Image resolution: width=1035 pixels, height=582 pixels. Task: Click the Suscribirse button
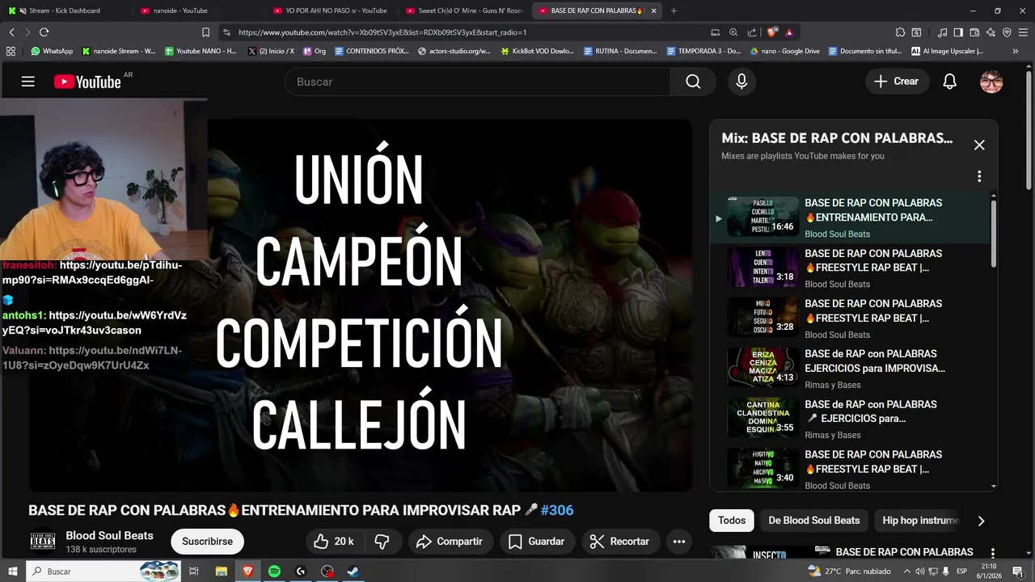click(207, 542)
